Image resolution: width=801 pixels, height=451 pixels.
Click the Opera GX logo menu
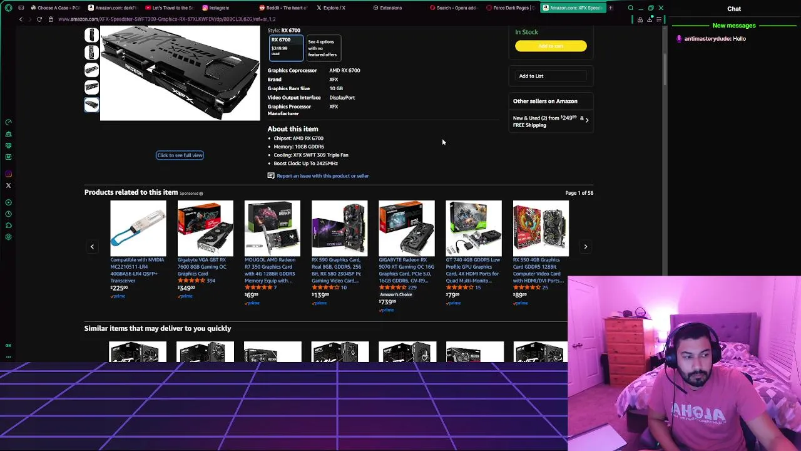pos(8,8)
